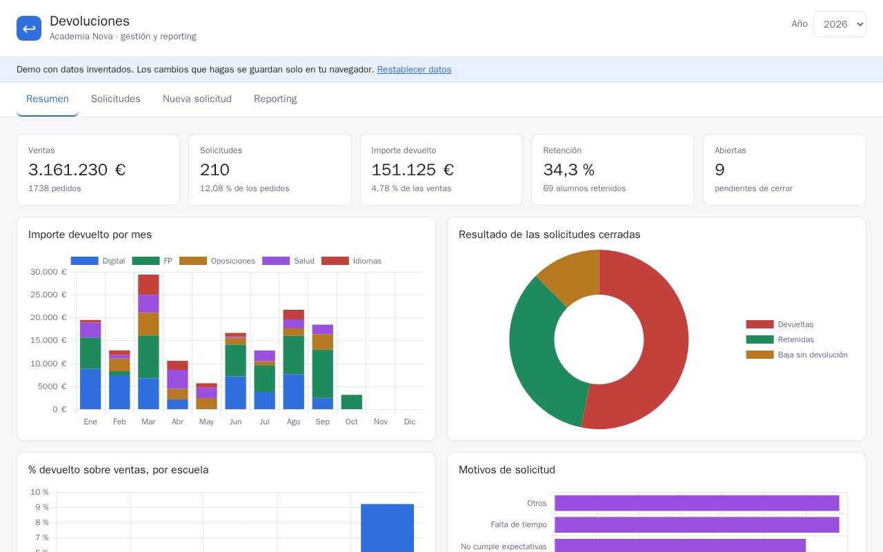Toggle Retenidas in the doughnut legend
This screenshot has width=883, height=552.
780,339
